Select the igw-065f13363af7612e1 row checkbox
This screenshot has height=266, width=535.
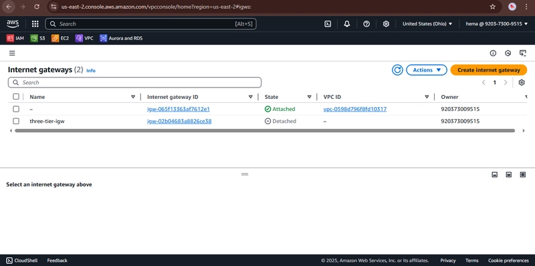click(x=16, y=109)
